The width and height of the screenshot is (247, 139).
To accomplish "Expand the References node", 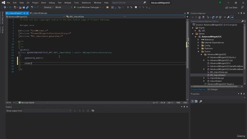I will (198, 40).
